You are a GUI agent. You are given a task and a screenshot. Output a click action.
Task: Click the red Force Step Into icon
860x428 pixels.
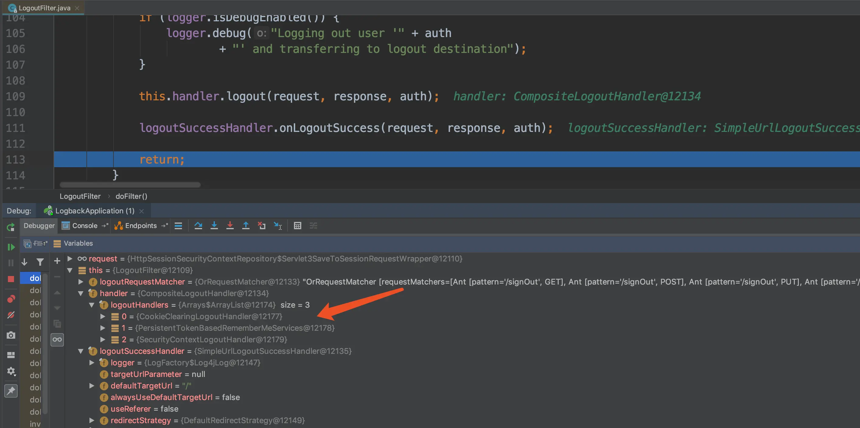click(x=230, y=226)
